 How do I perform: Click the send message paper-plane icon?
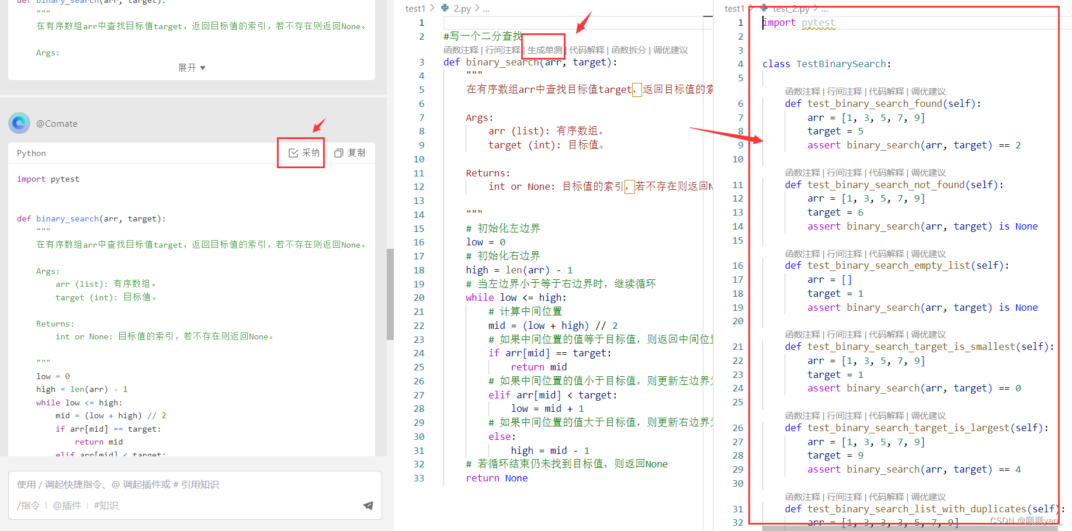(367, 505)
